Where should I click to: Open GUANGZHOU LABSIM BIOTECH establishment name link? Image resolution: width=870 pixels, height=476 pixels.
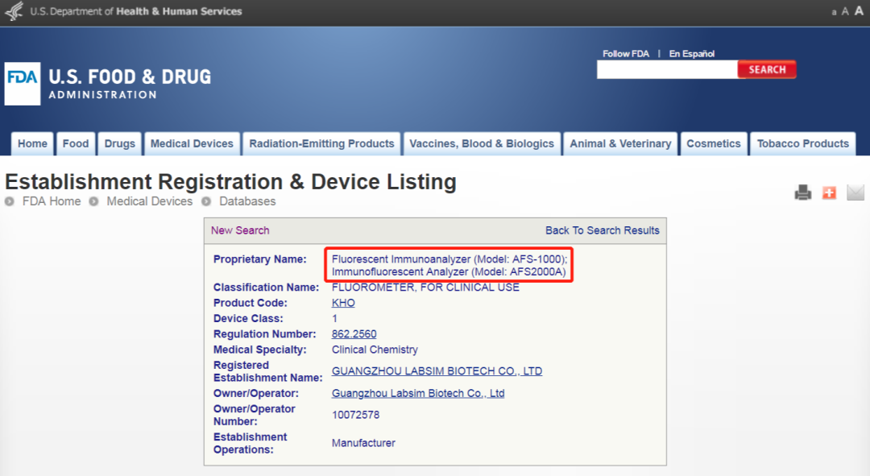pos(437,371)
